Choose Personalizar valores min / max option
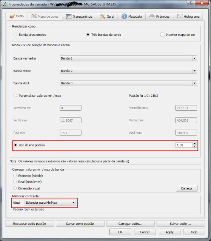The height and width of the screenshot is (241, 211). pos(15,96)
